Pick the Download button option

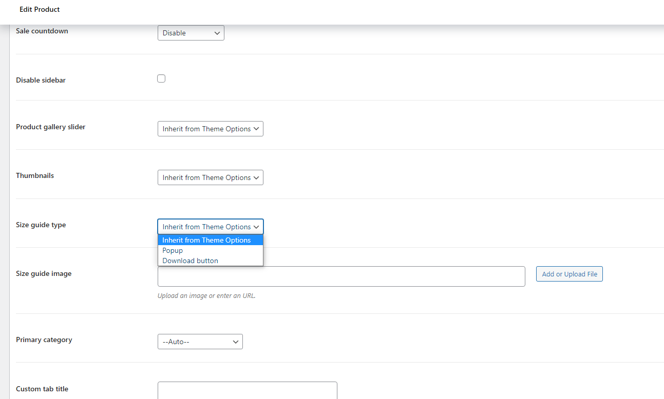click(190, 261)
